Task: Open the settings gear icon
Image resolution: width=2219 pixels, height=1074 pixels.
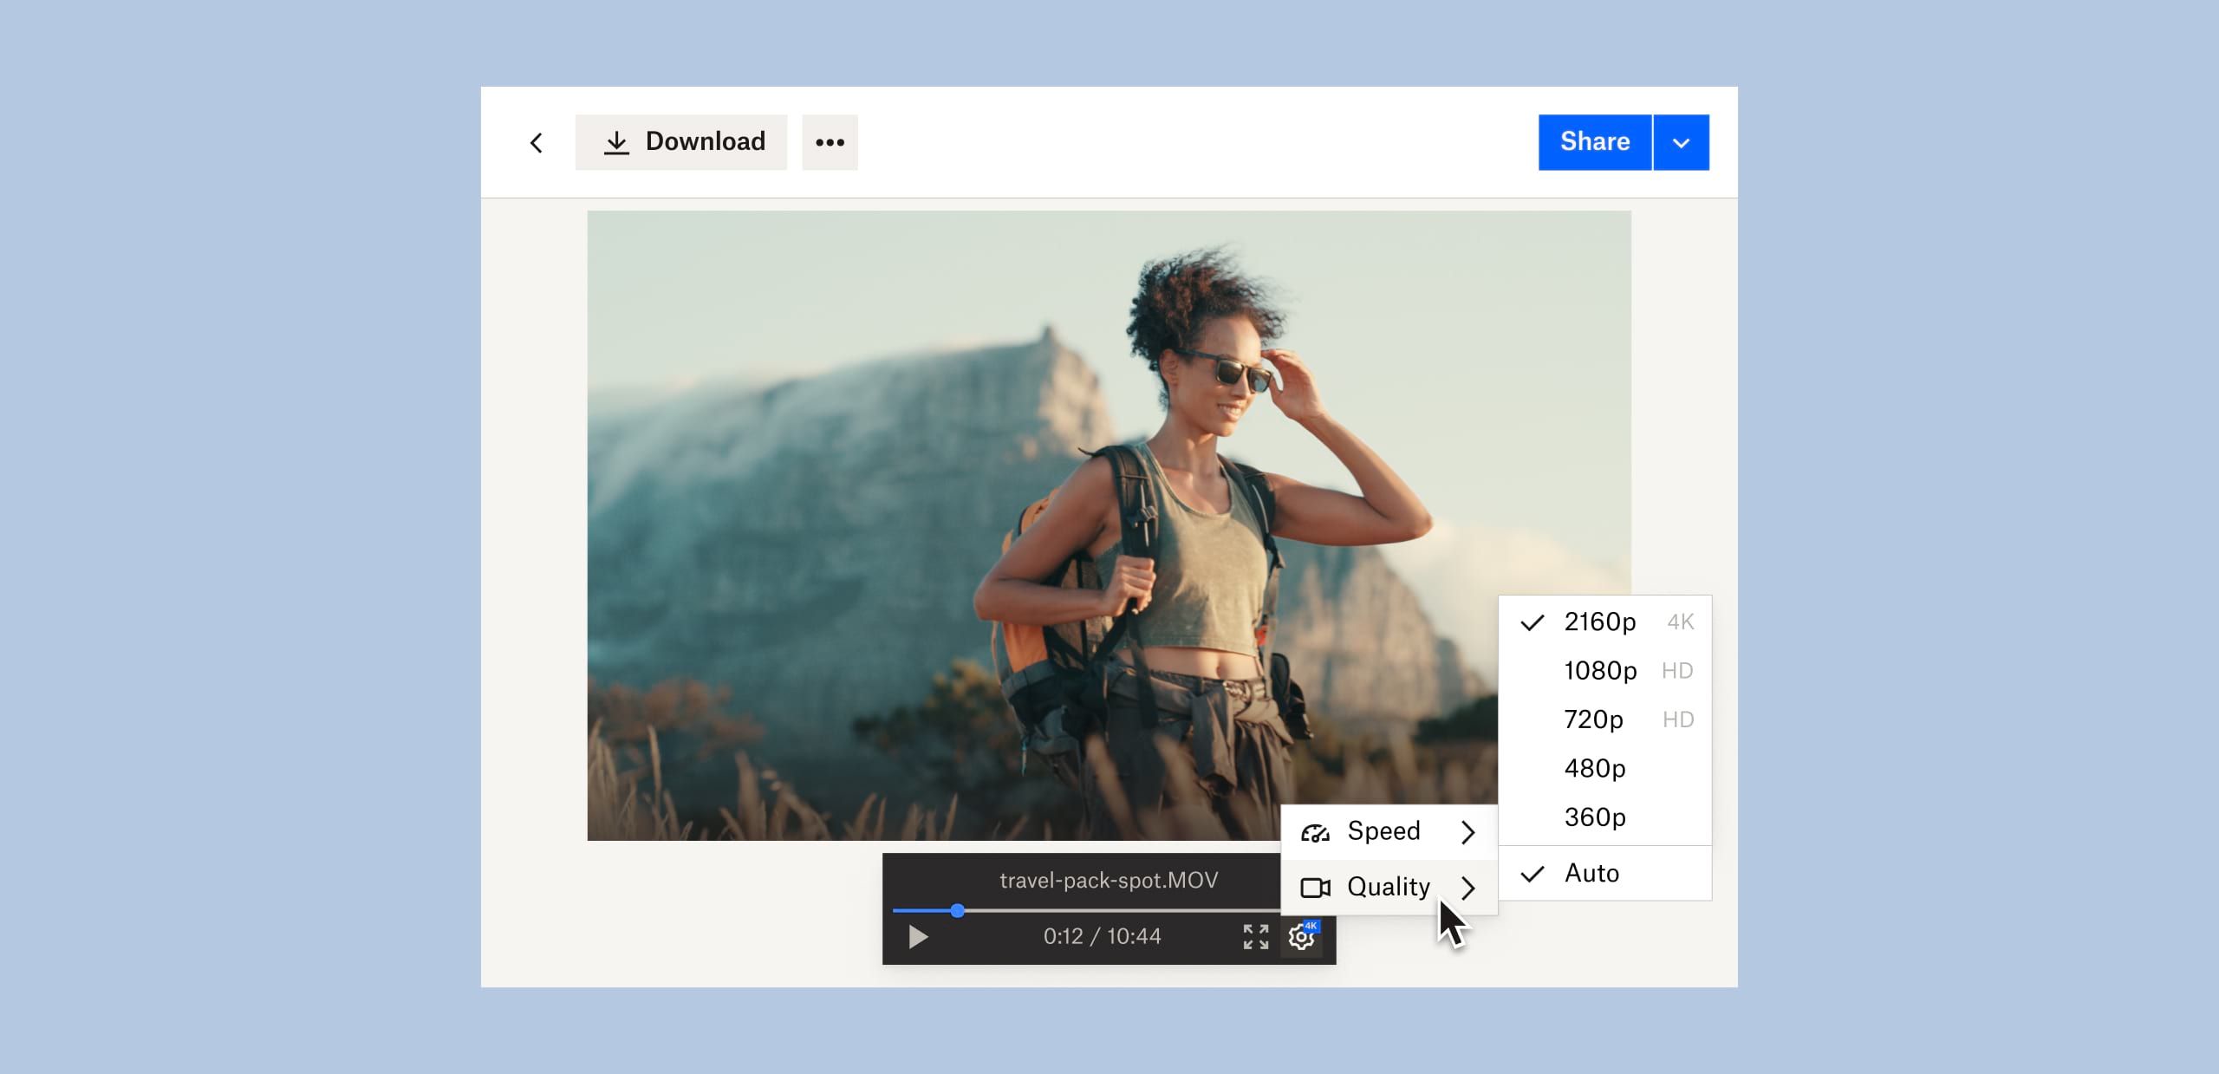Action: tap(1301, 937)
